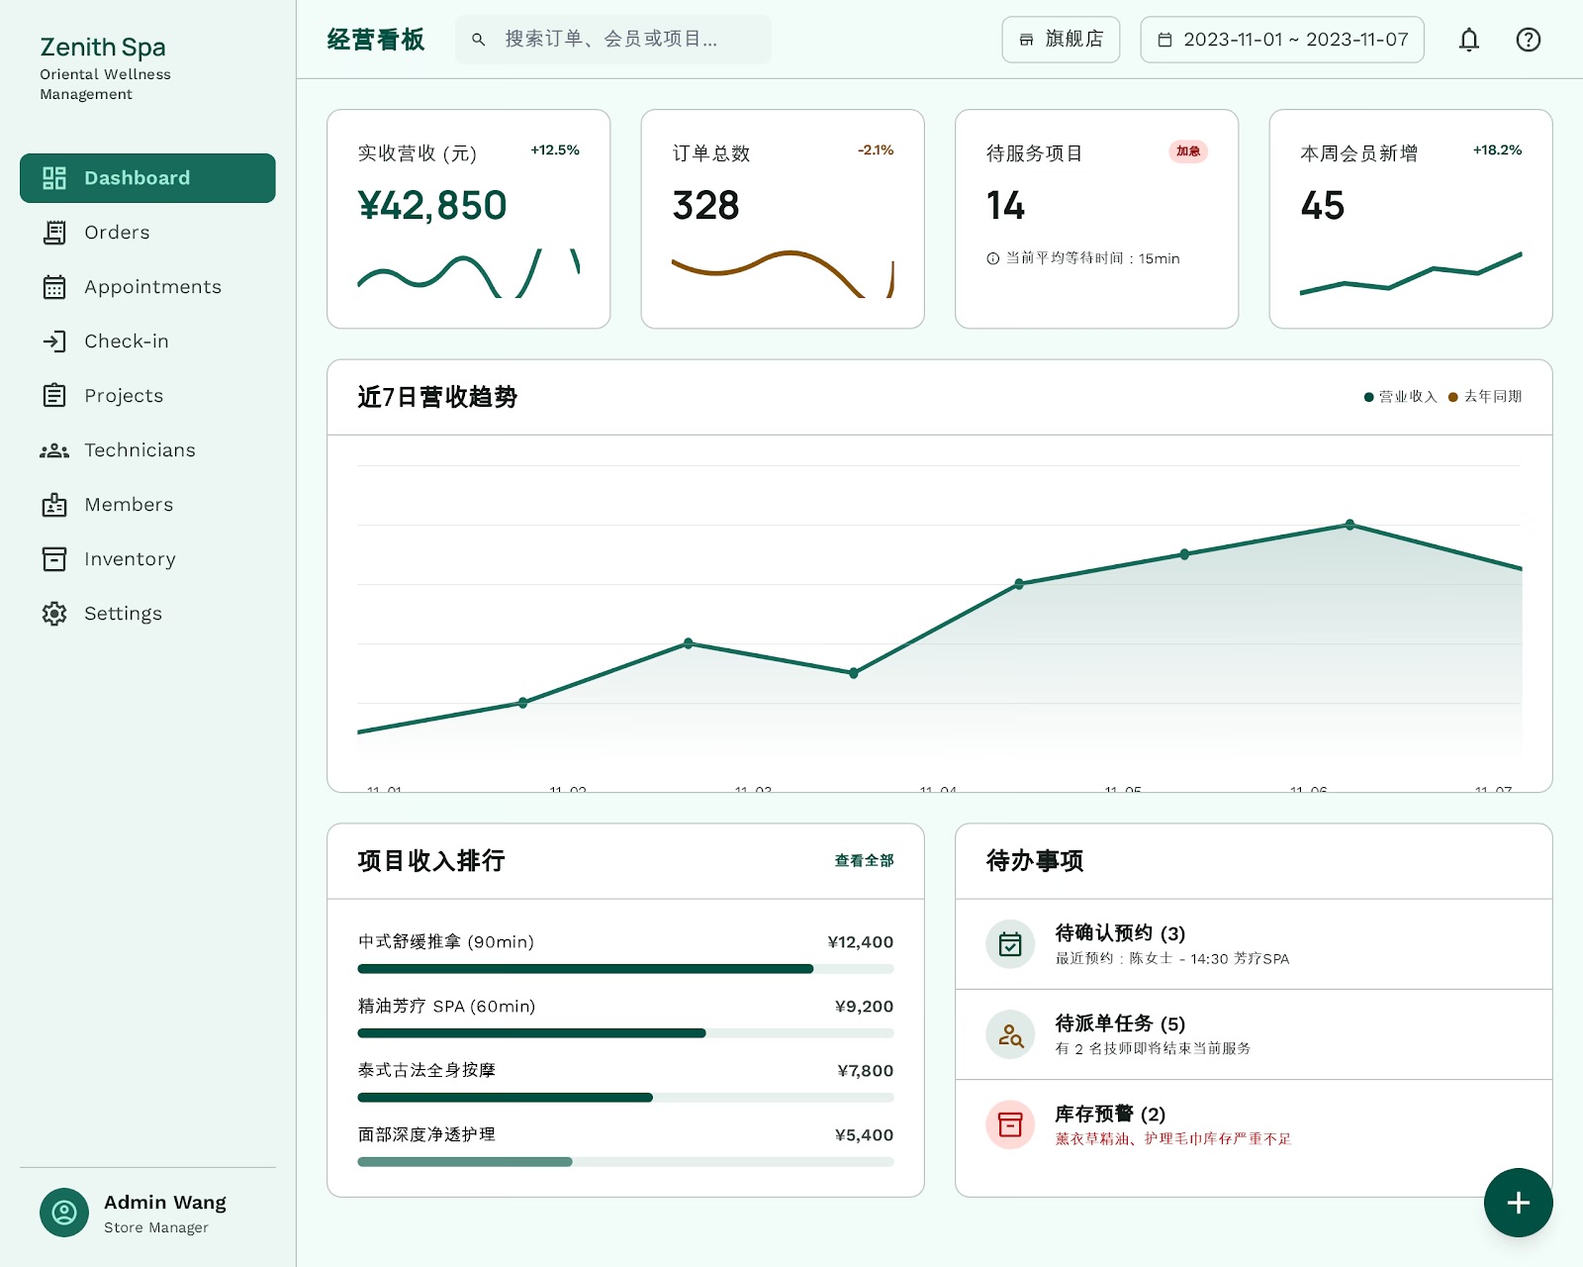Open the 待派单任务 (5) to-do item
The image size is (1583, 1267).
1254,1034
